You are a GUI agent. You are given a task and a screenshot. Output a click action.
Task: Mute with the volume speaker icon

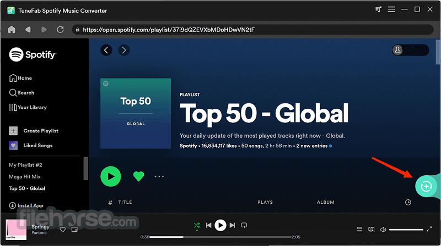[x=383, y=230]
